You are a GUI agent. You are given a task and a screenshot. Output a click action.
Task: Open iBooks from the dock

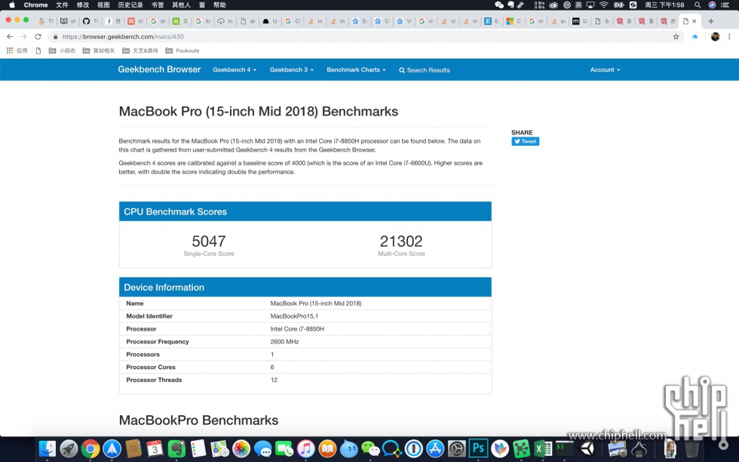[x=327, y=448]
